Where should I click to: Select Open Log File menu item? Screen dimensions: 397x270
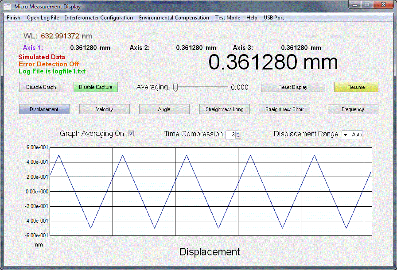(43, 18)
